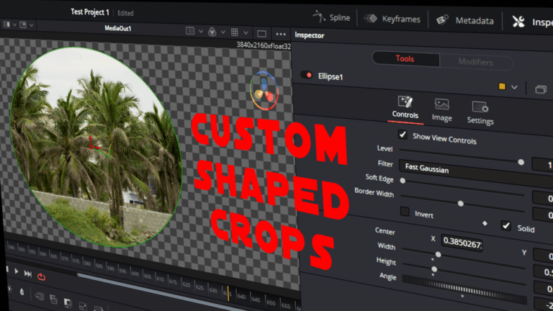Image resolution: width=553 pixels, height=311 pixels.
Task: Expand the color channels dropdown arrow
Action: (x=223, y=32)
